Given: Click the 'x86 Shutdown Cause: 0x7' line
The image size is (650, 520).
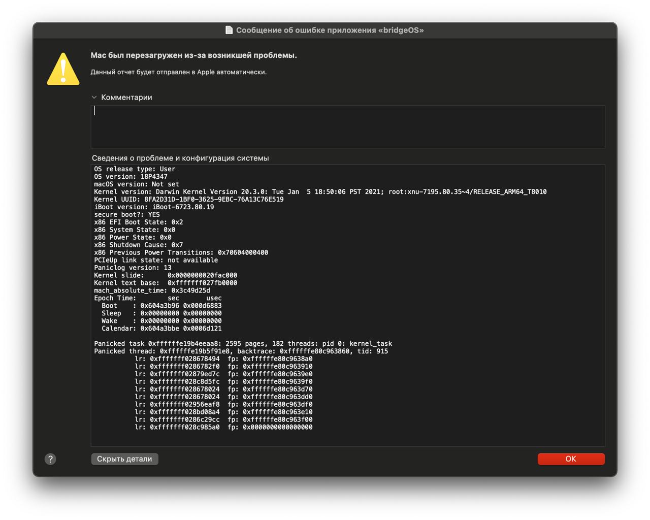Looking at the screenshot, I should [x=139, y=245].
